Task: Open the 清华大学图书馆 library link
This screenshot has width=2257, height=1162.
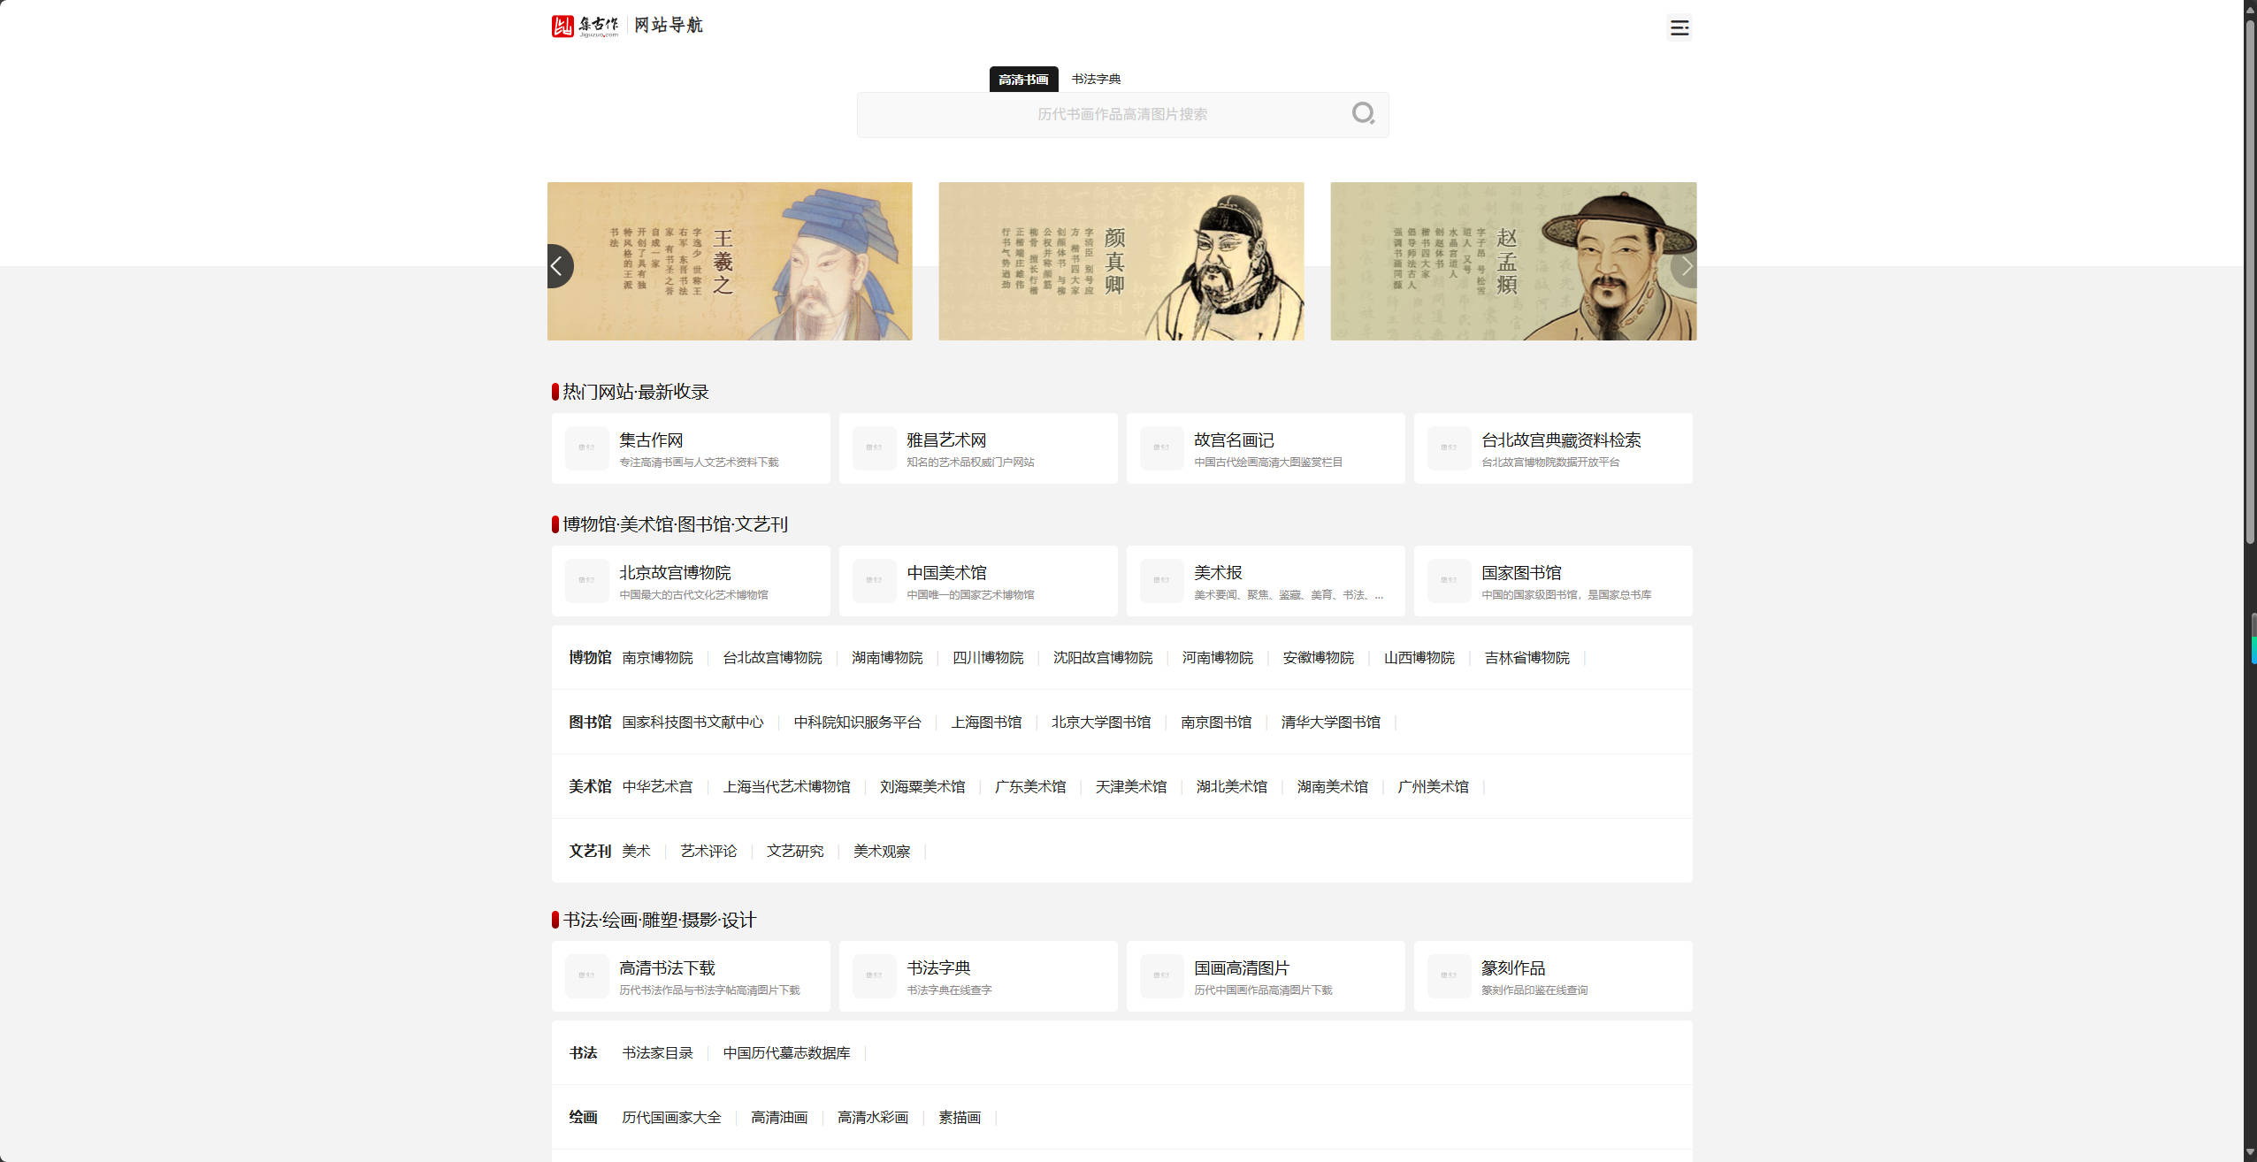Action: [1330, 722]
